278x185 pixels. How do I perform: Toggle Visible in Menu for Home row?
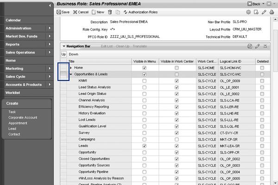coord(145,68)
